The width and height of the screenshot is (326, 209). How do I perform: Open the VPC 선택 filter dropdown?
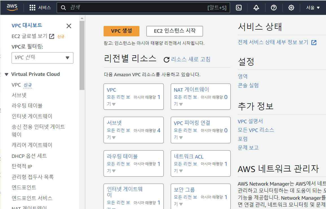[42, 58]
